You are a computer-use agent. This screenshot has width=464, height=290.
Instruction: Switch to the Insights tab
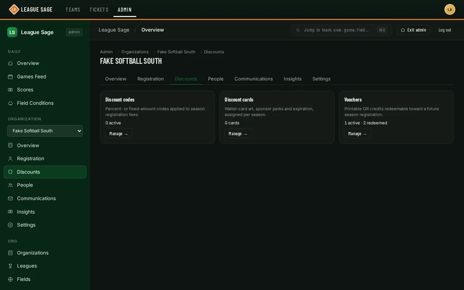point(293,79)
